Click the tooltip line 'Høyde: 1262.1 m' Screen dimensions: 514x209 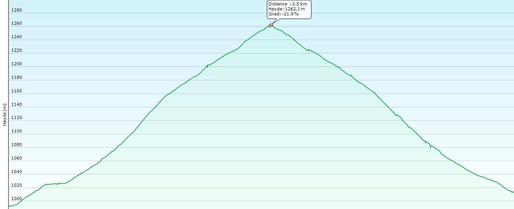coord(287,9)
